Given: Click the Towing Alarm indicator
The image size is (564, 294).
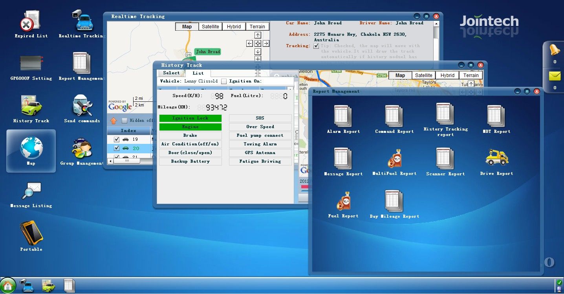Looking at the screenshot, I should coord(260,144).
